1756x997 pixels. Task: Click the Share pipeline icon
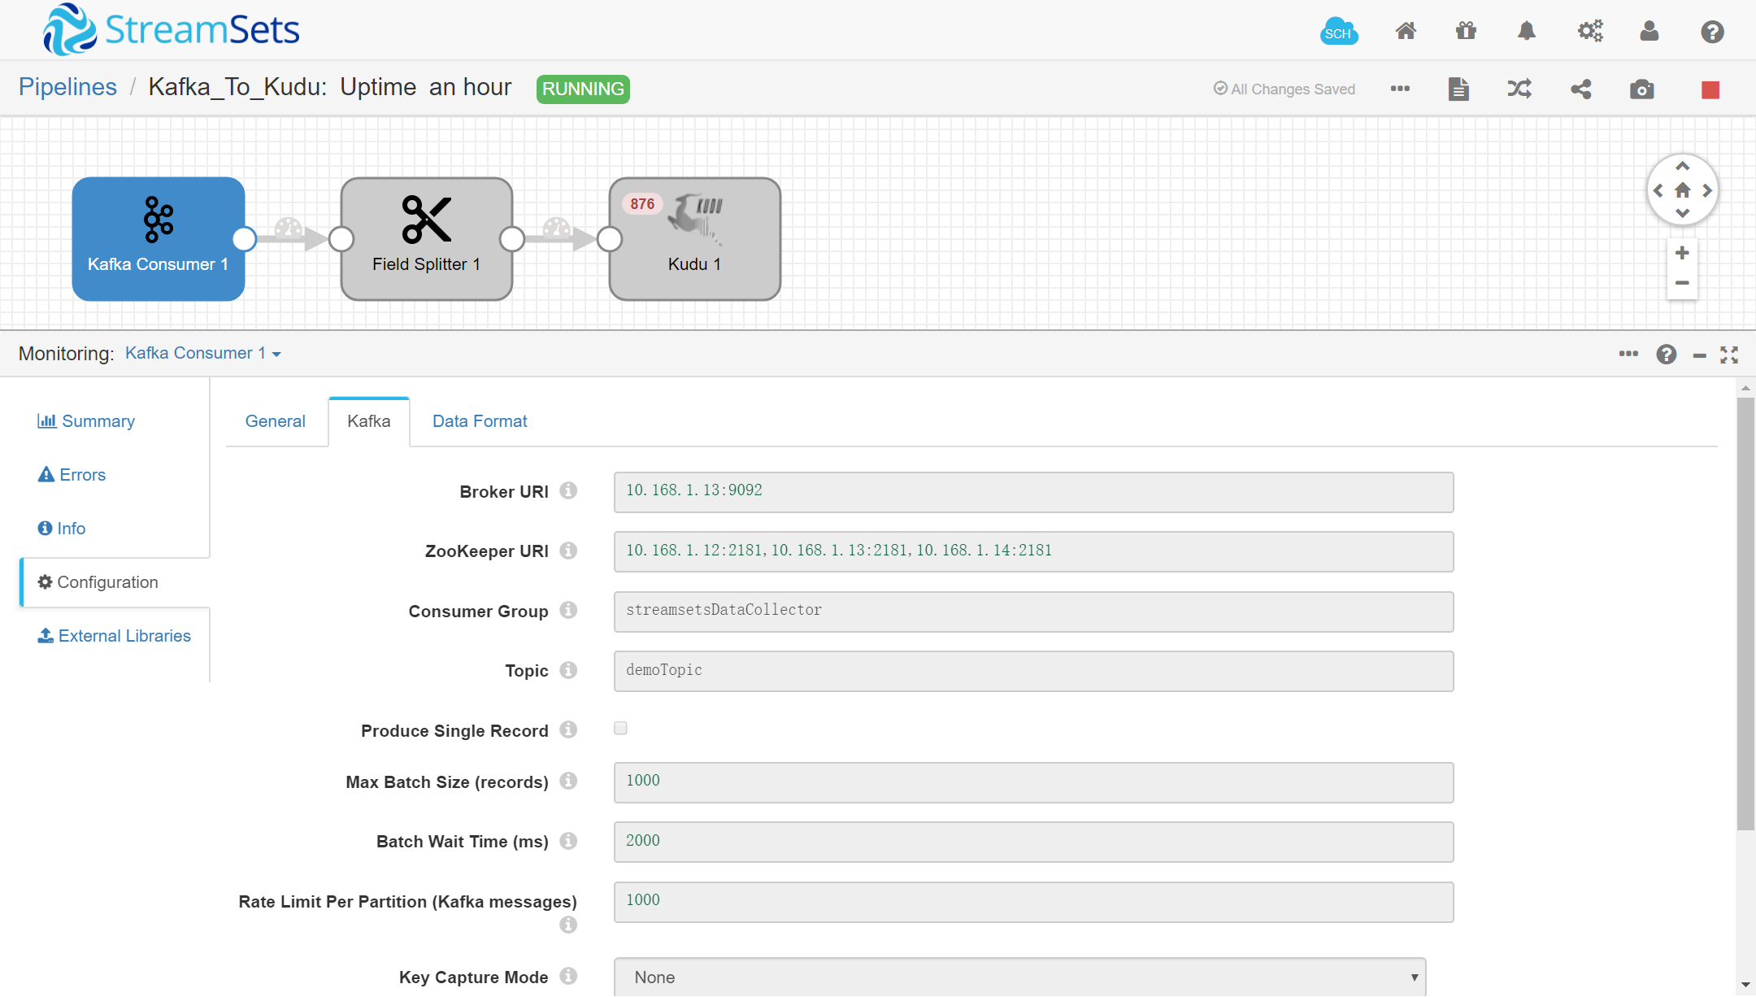(1580, 89)
